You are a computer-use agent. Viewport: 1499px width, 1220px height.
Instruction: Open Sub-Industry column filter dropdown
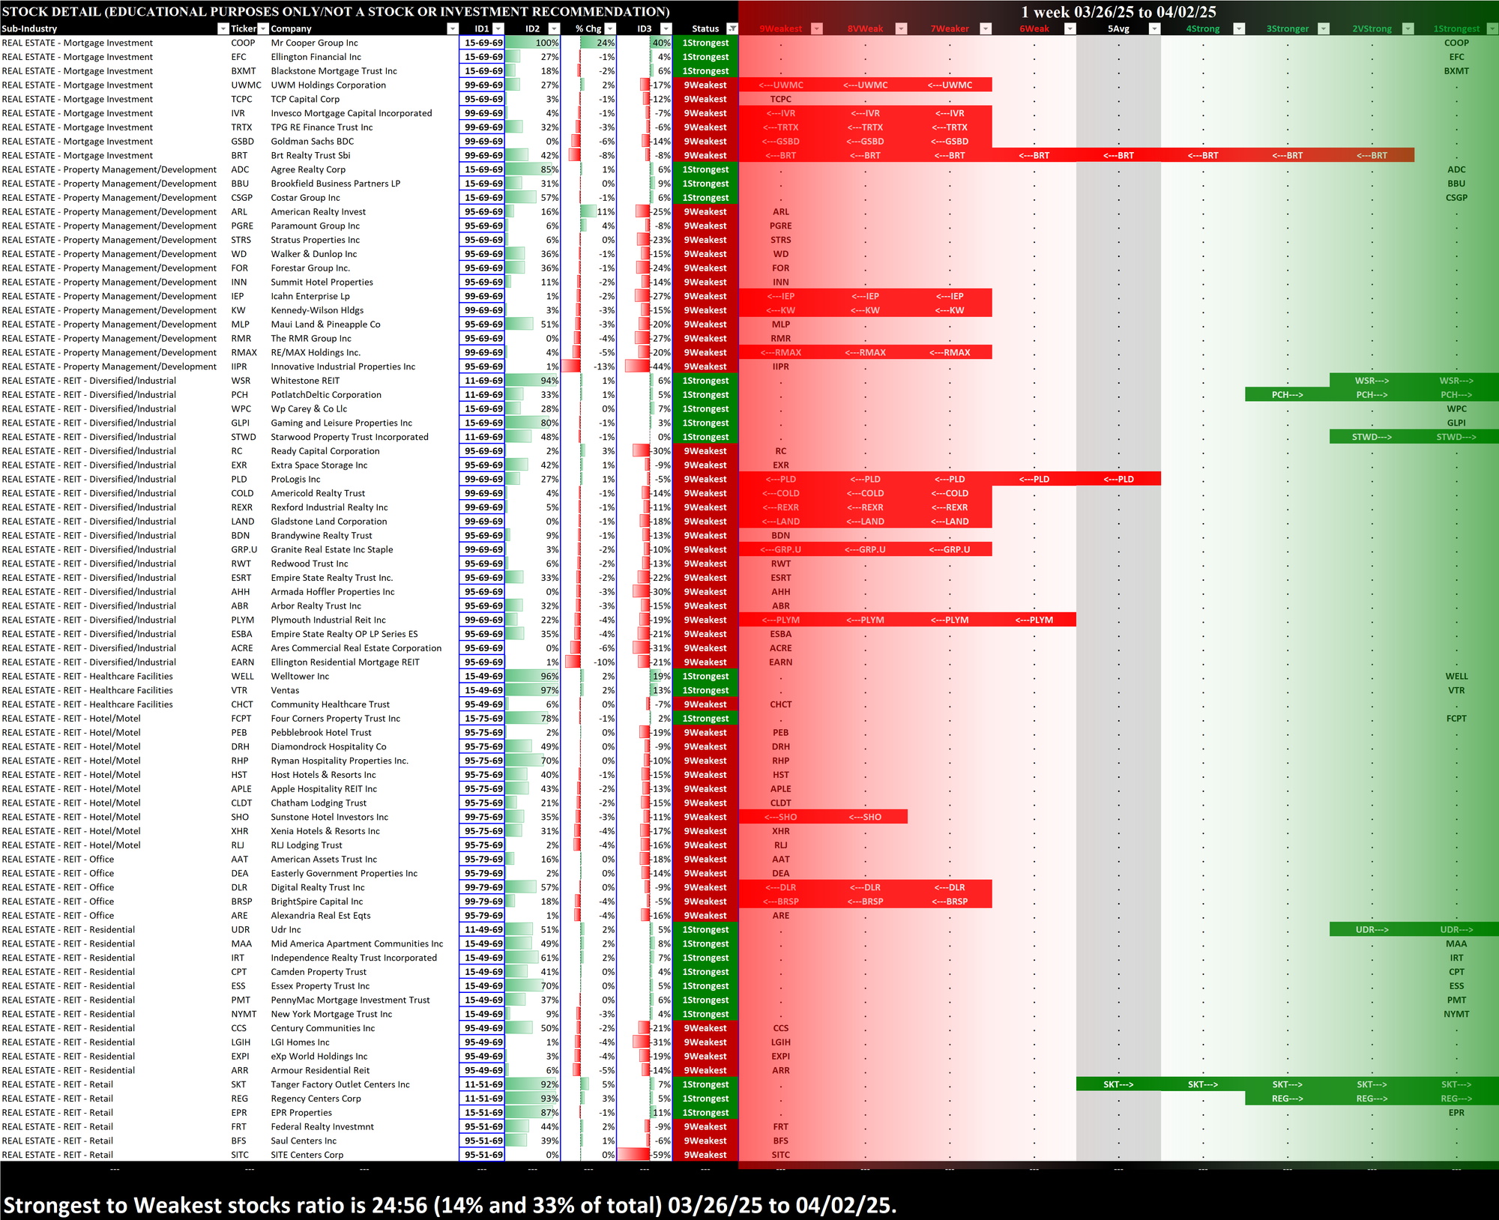coord(223,28)
